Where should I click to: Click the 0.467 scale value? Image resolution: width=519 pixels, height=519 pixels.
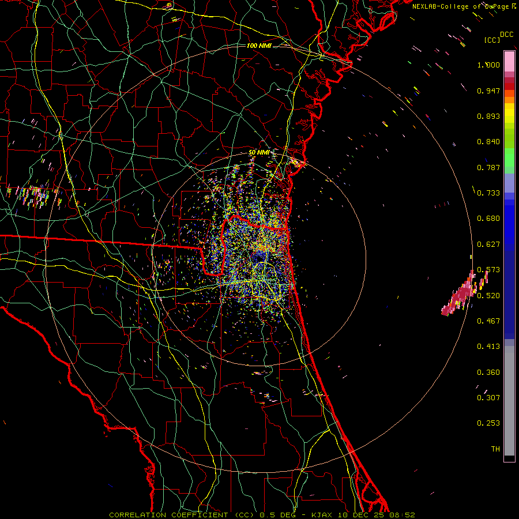(x=488, y=321)
